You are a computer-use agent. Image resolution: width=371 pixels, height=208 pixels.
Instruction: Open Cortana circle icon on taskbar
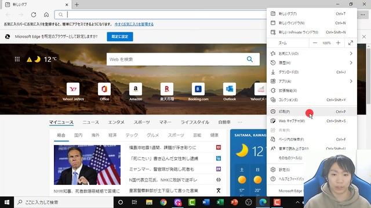tap(121, 202)
